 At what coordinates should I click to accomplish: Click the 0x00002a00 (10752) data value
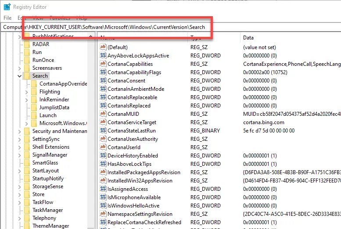pos(265,72)
